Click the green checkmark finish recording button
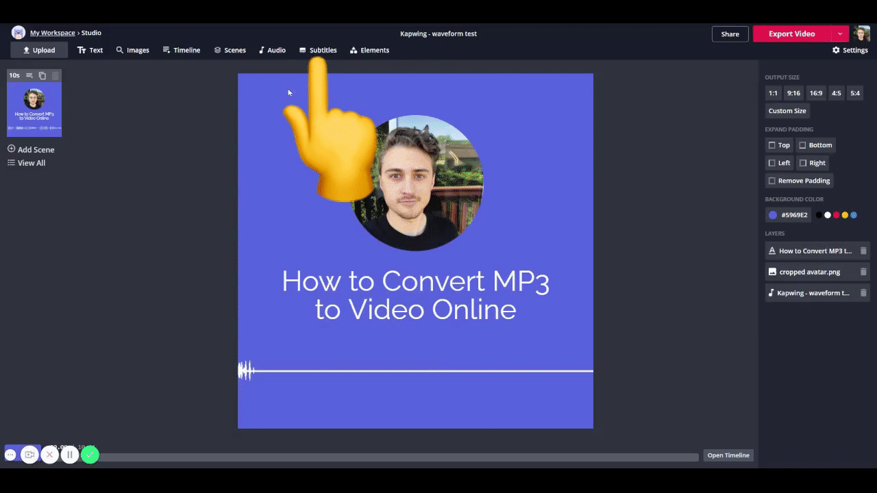The image size is (877, 493). click(x=90, y=455)
